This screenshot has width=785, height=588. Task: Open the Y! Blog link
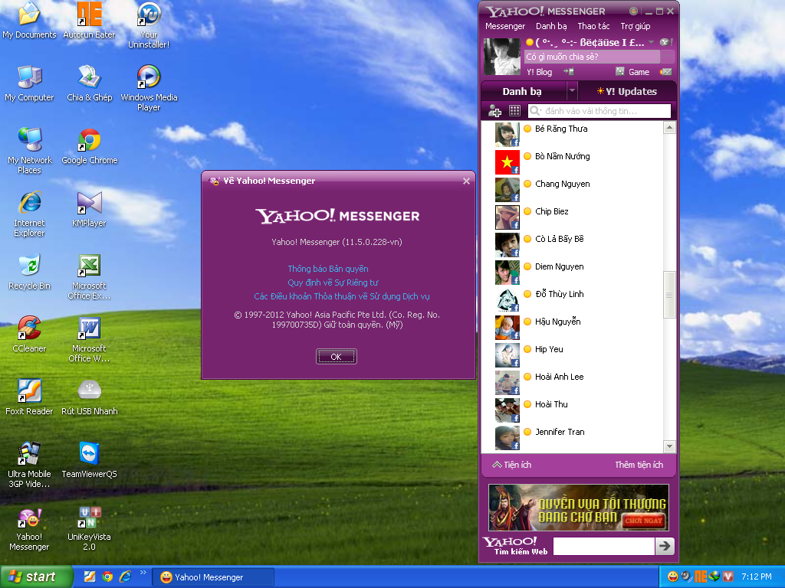539,72
